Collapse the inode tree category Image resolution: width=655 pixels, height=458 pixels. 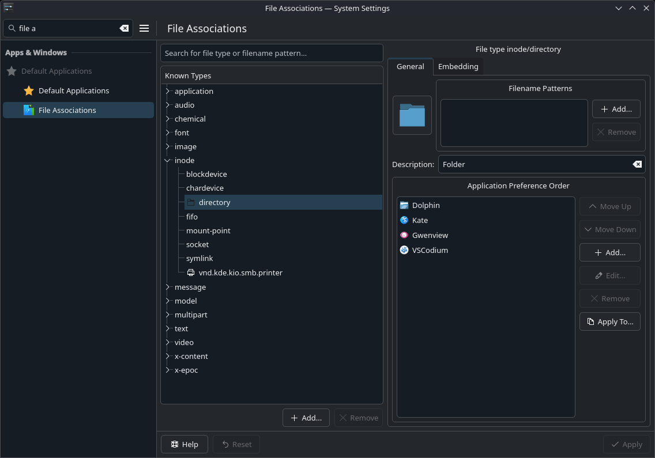pos(168,161)
